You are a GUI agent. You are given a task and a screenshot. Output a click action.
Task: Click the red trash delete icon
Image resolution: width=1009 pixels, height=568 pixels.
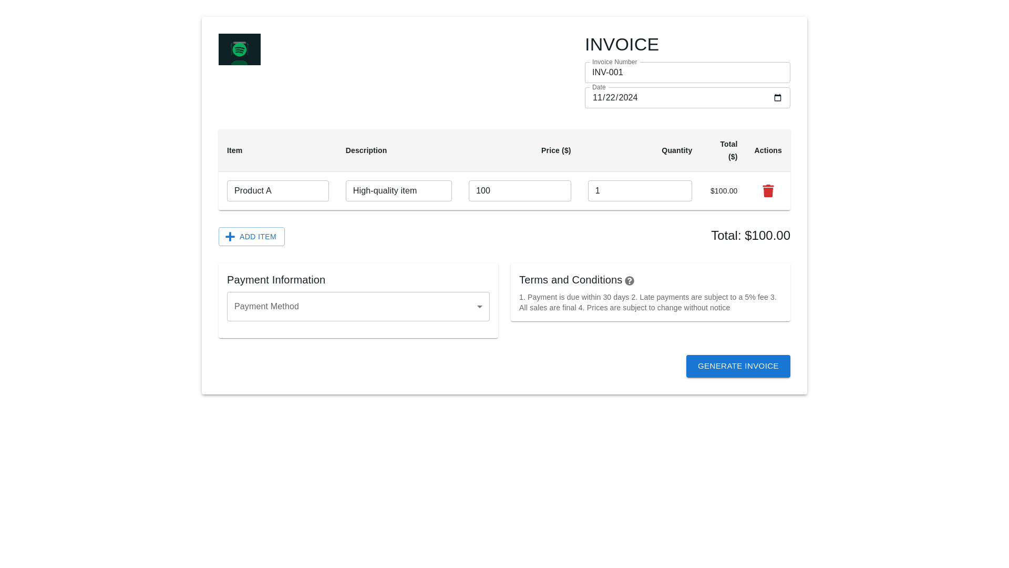coord(768,191)
